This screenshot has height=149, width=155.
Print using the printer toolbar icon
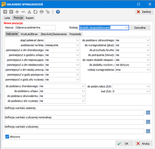click(42, 12)
